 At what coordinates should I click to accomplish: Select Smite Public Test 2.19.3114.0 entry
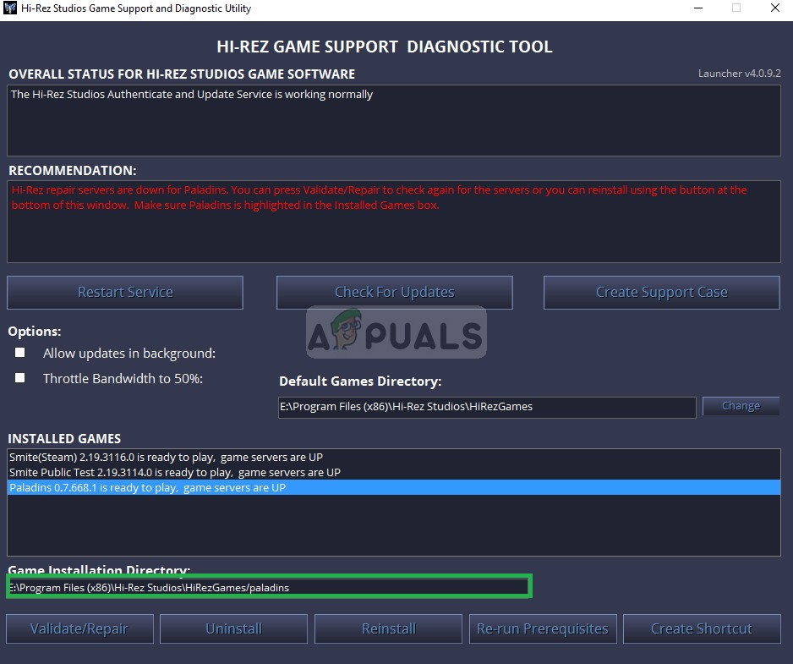click(393, 472)
